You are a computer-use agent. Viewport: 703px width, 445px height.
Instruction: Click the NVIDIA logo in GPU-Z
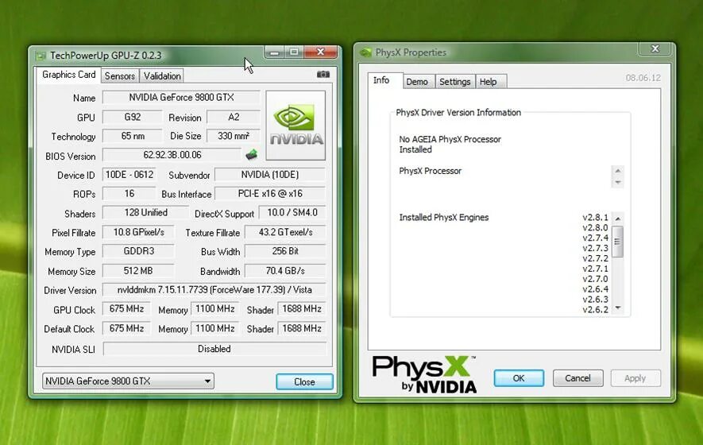[295, 126]
